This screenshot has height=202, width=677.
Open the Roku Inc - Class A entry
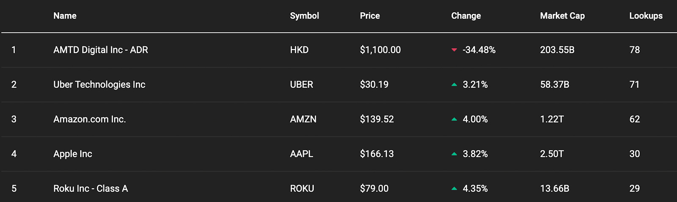[91, 188]
